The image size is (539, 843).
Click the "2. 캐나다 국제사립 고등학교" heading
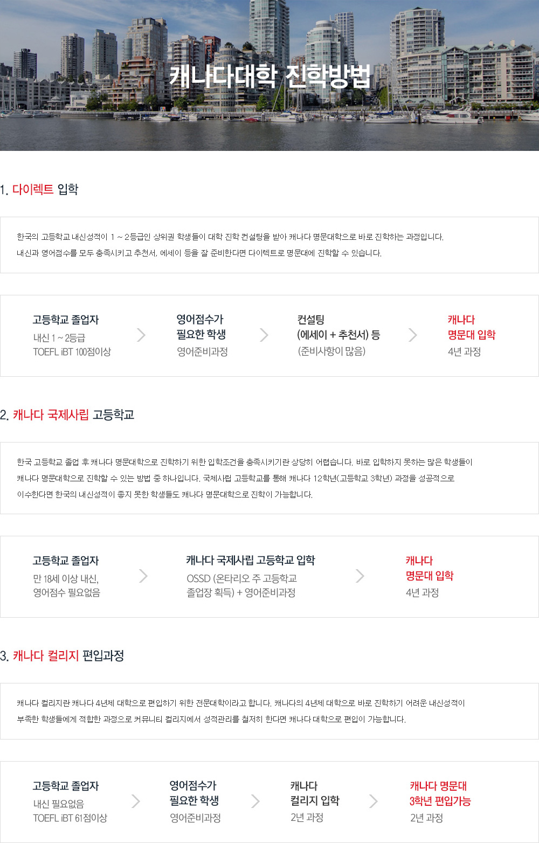coord(67,415)
